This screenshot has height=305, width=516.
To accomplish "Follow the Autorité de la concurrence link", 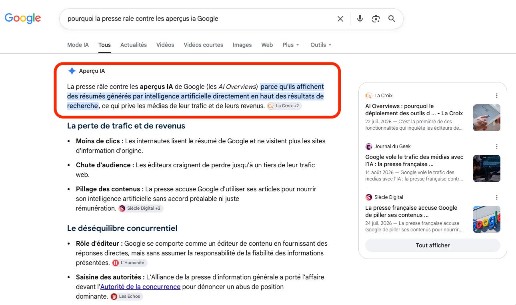I will [140, 287].
